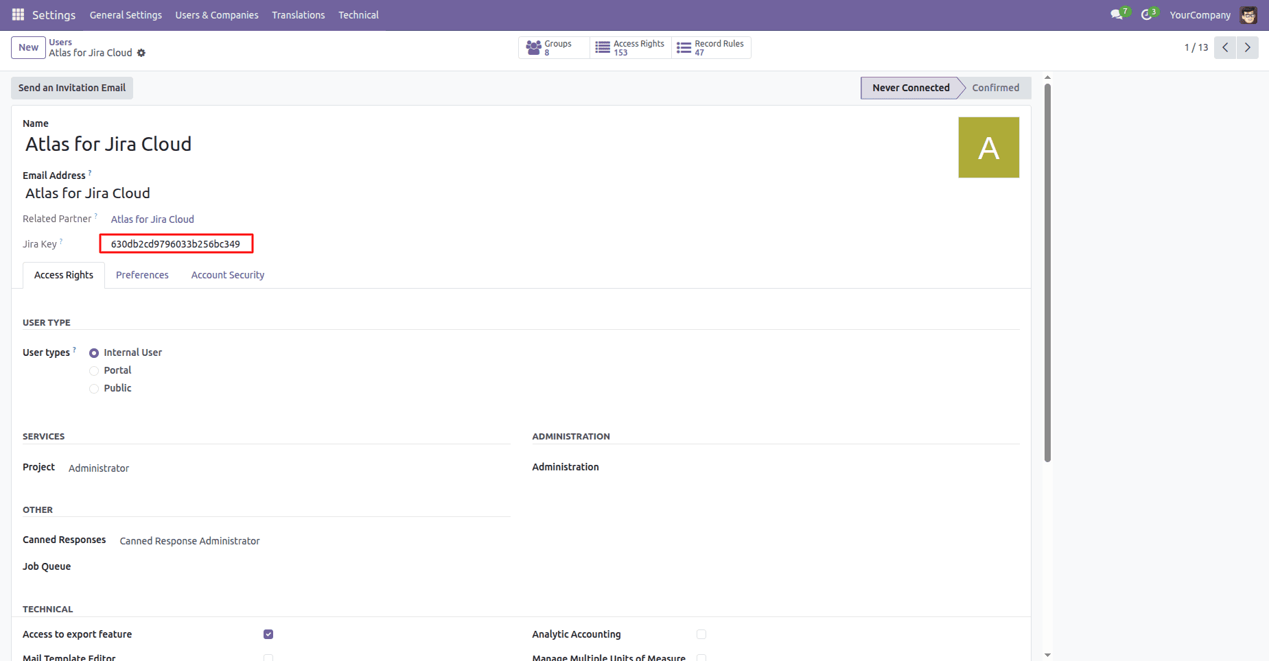Open the gear actions menu beside record name
Viewport: 1269px width, 661px height.
point(141,53)
